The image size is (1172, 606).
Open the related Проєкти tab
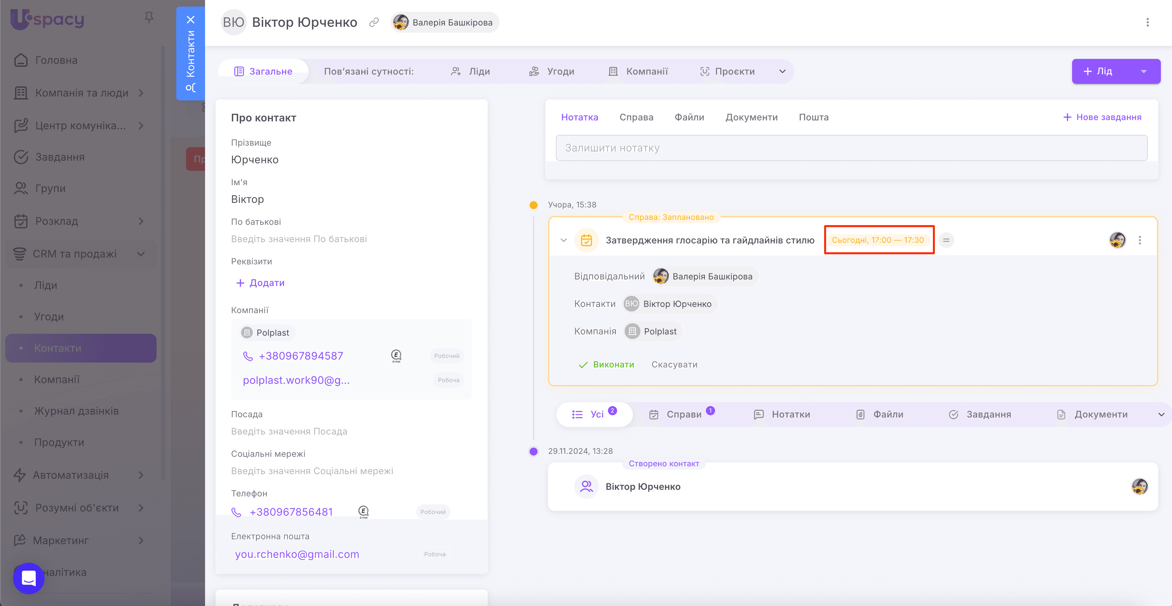coord(728,71)
